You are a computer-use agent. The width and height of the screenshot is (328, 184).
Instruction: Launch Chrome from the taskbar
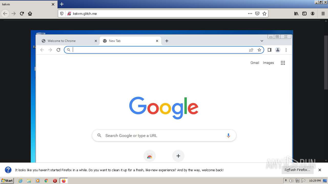46,181
